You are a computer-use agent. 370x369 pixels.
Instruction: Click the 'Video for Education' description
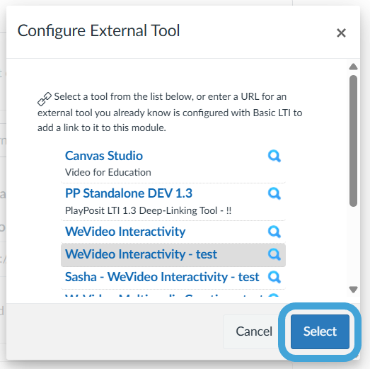[108, 172]
